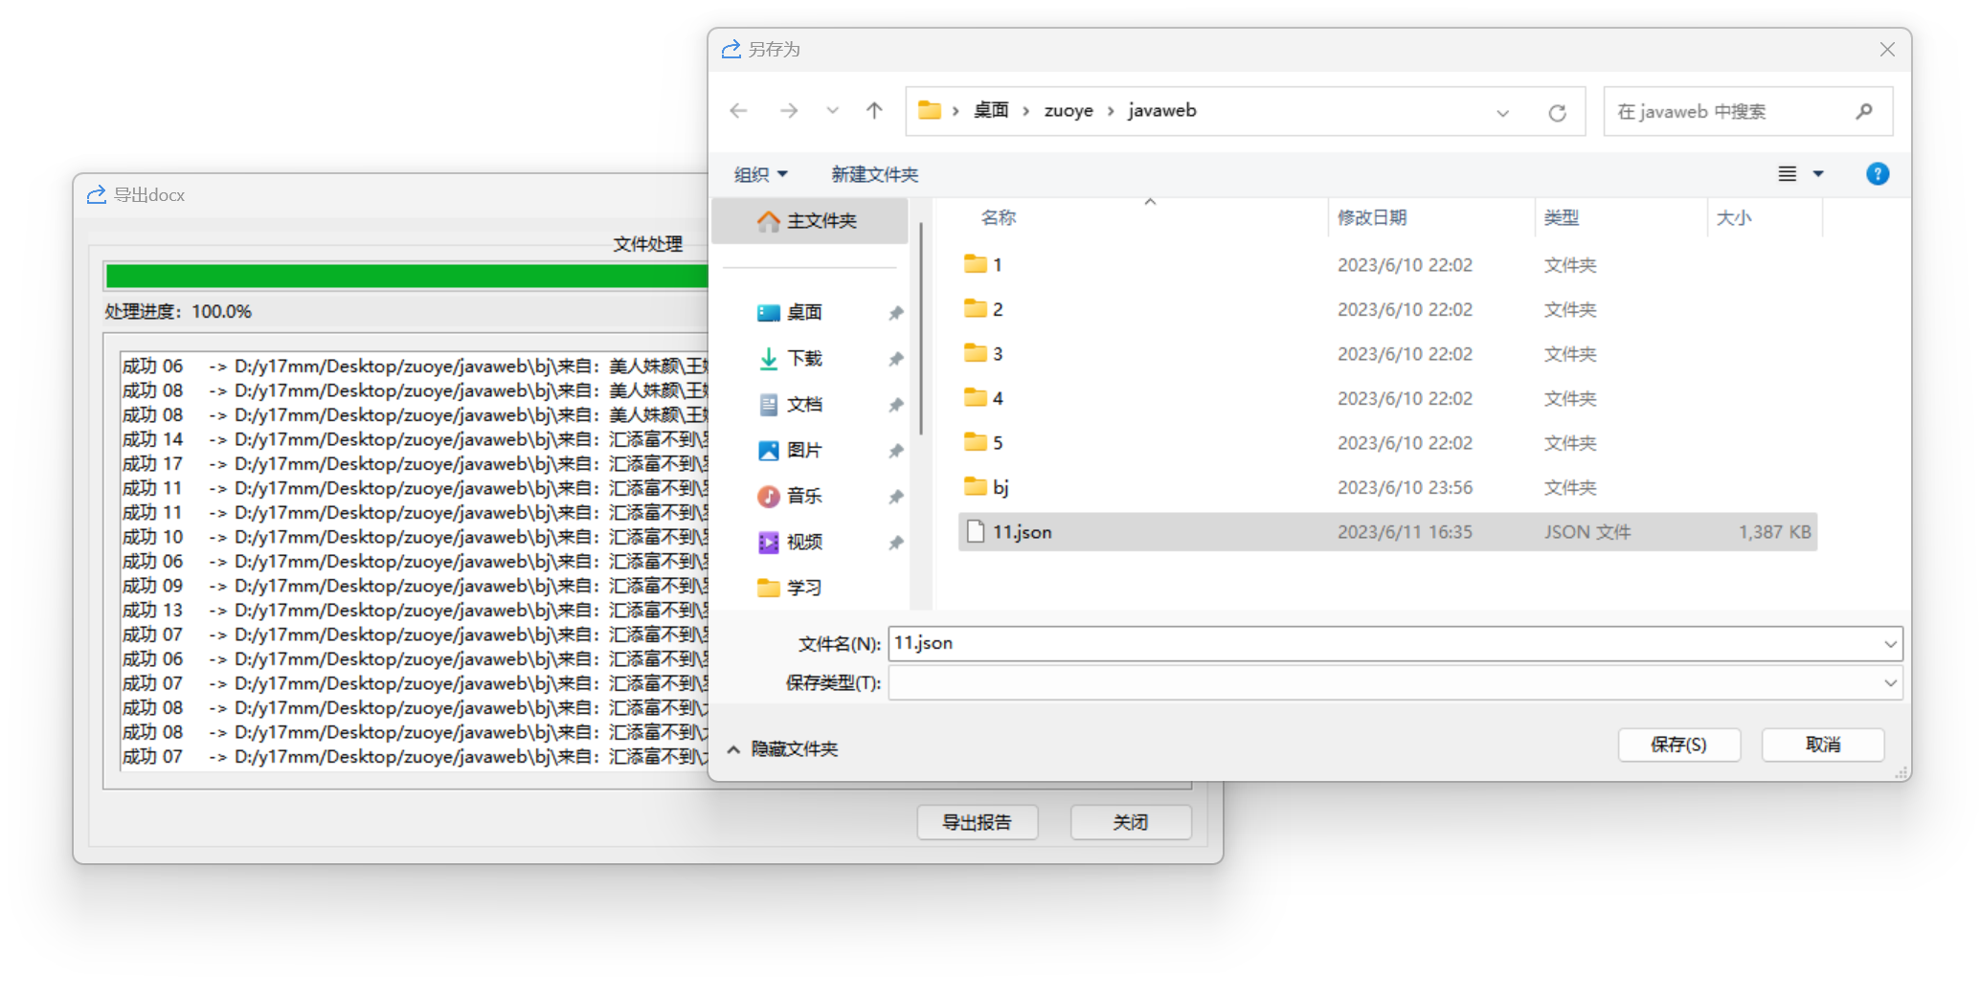Open help with the blue question icon
The height and width of the screenshot is (1001, 1980).
pos(1878,174)
